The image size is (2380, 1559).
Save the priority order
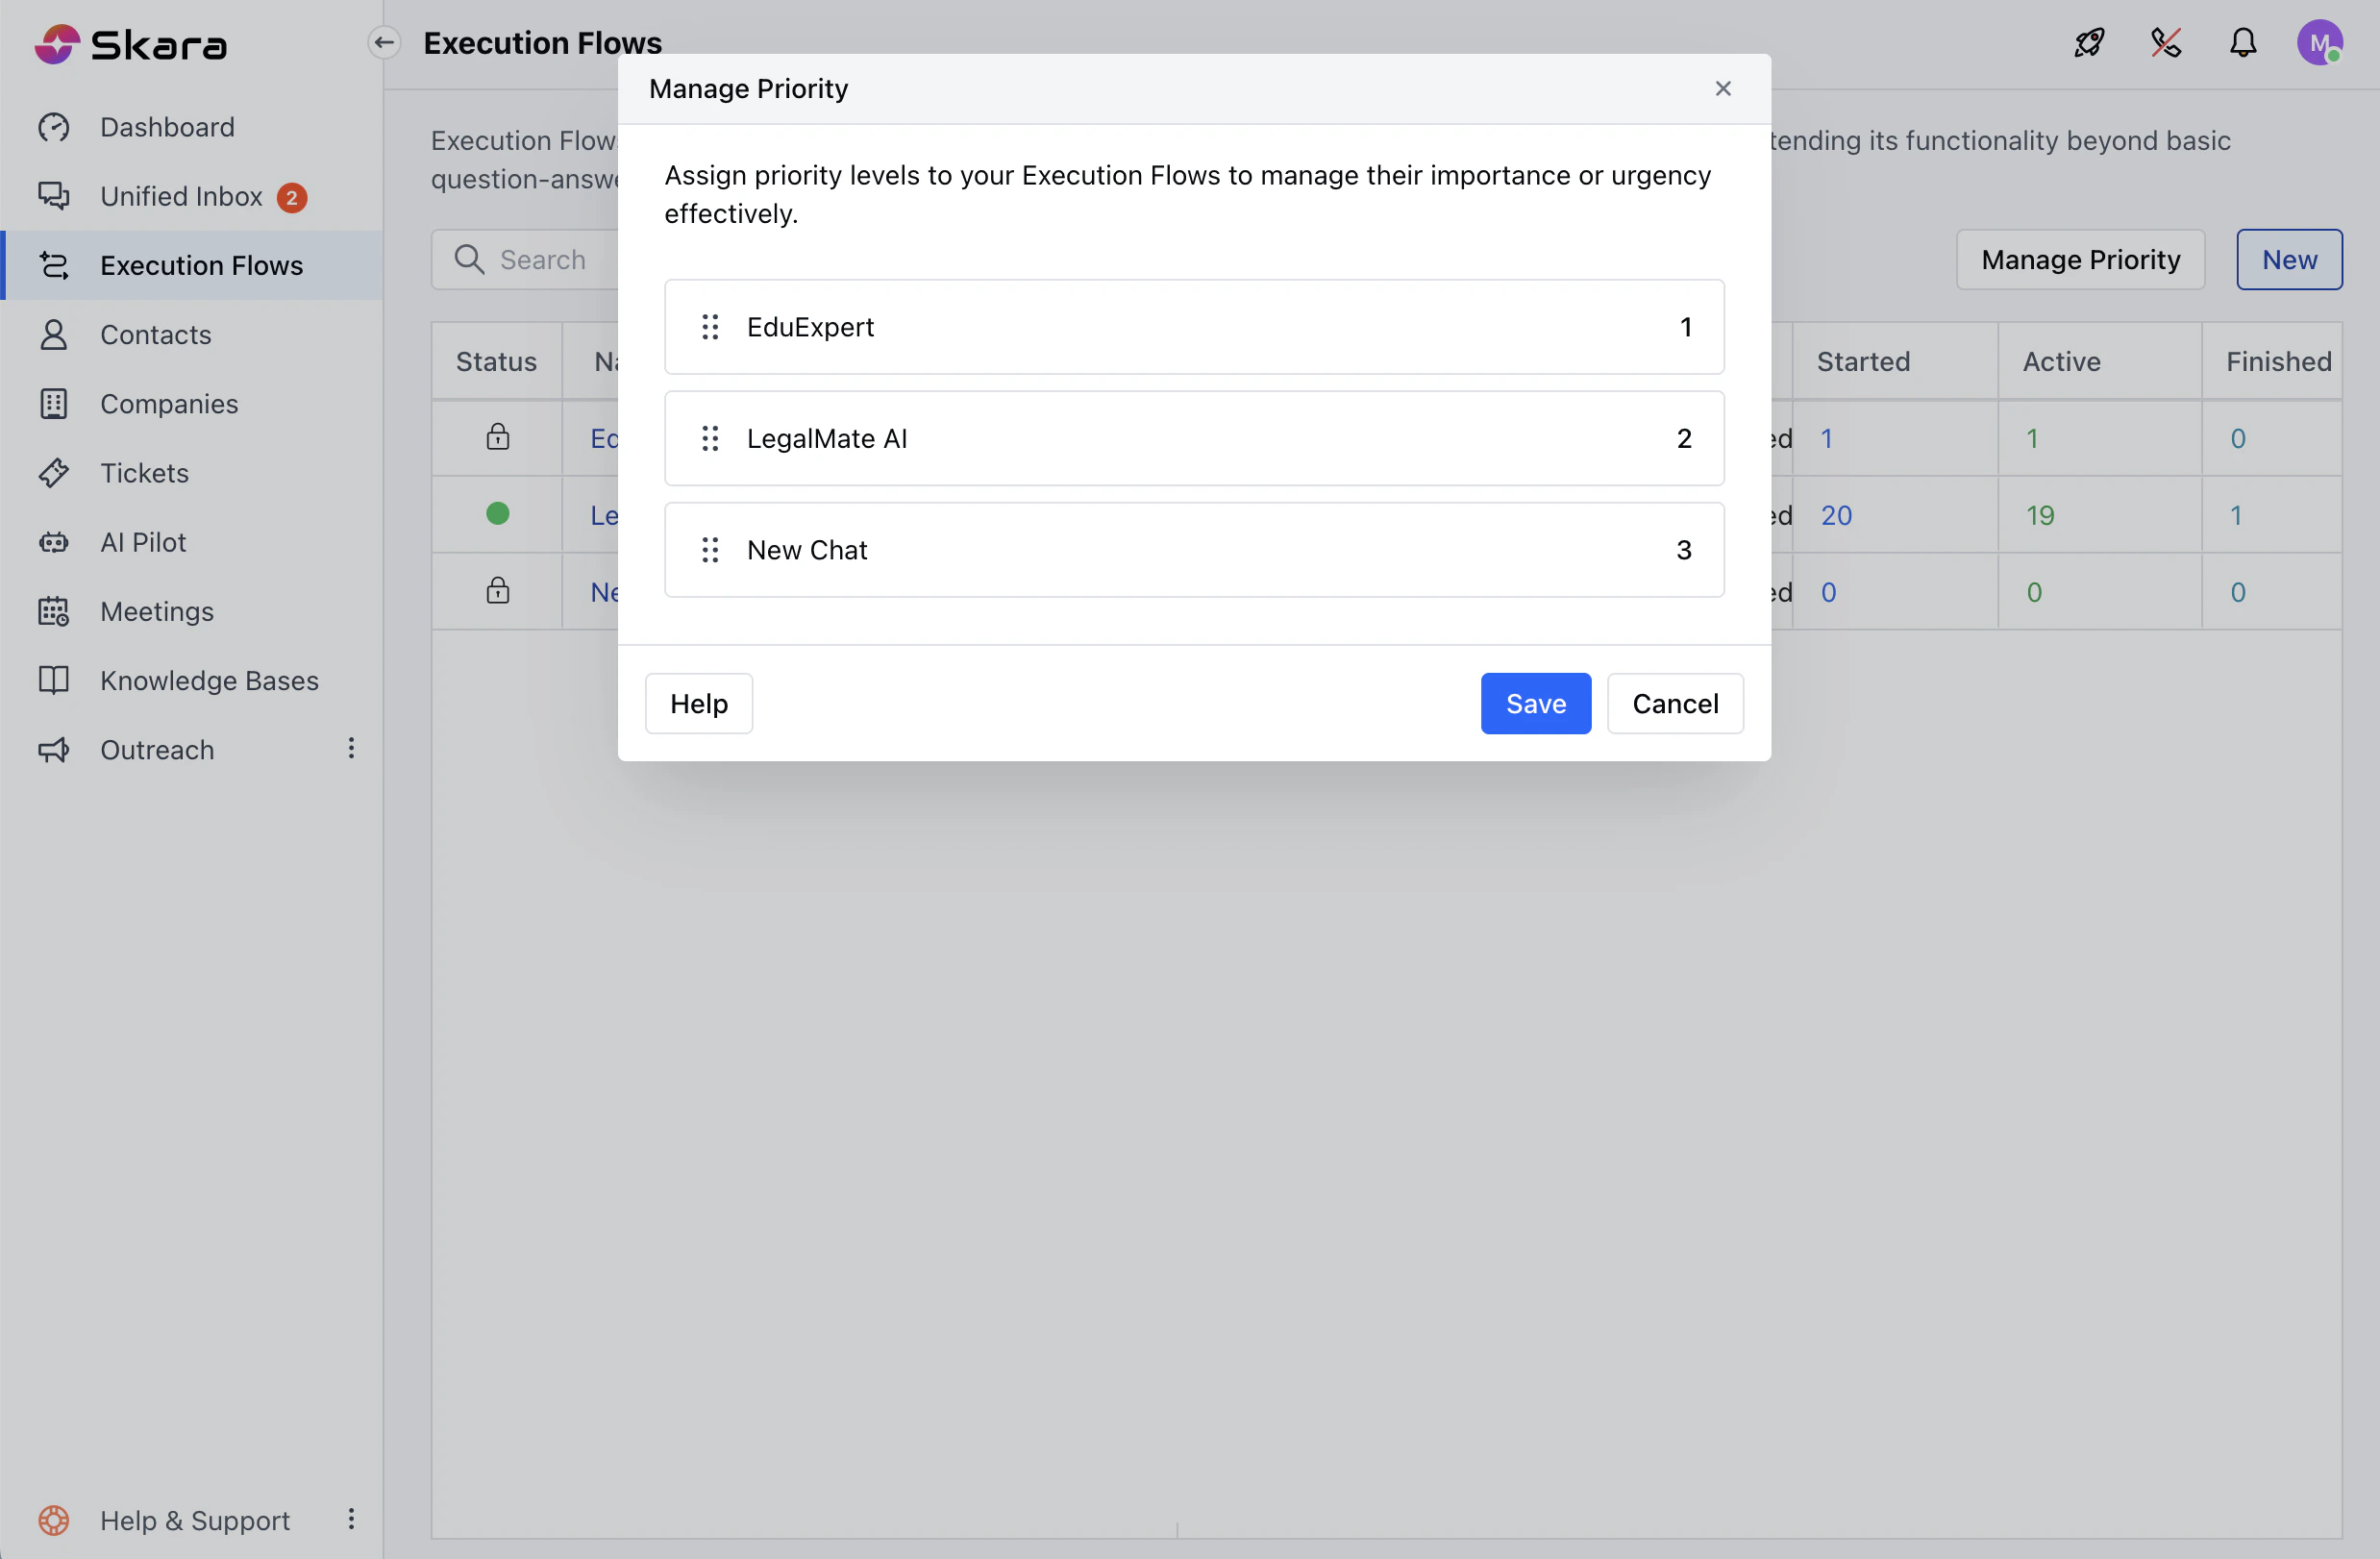1535,704
